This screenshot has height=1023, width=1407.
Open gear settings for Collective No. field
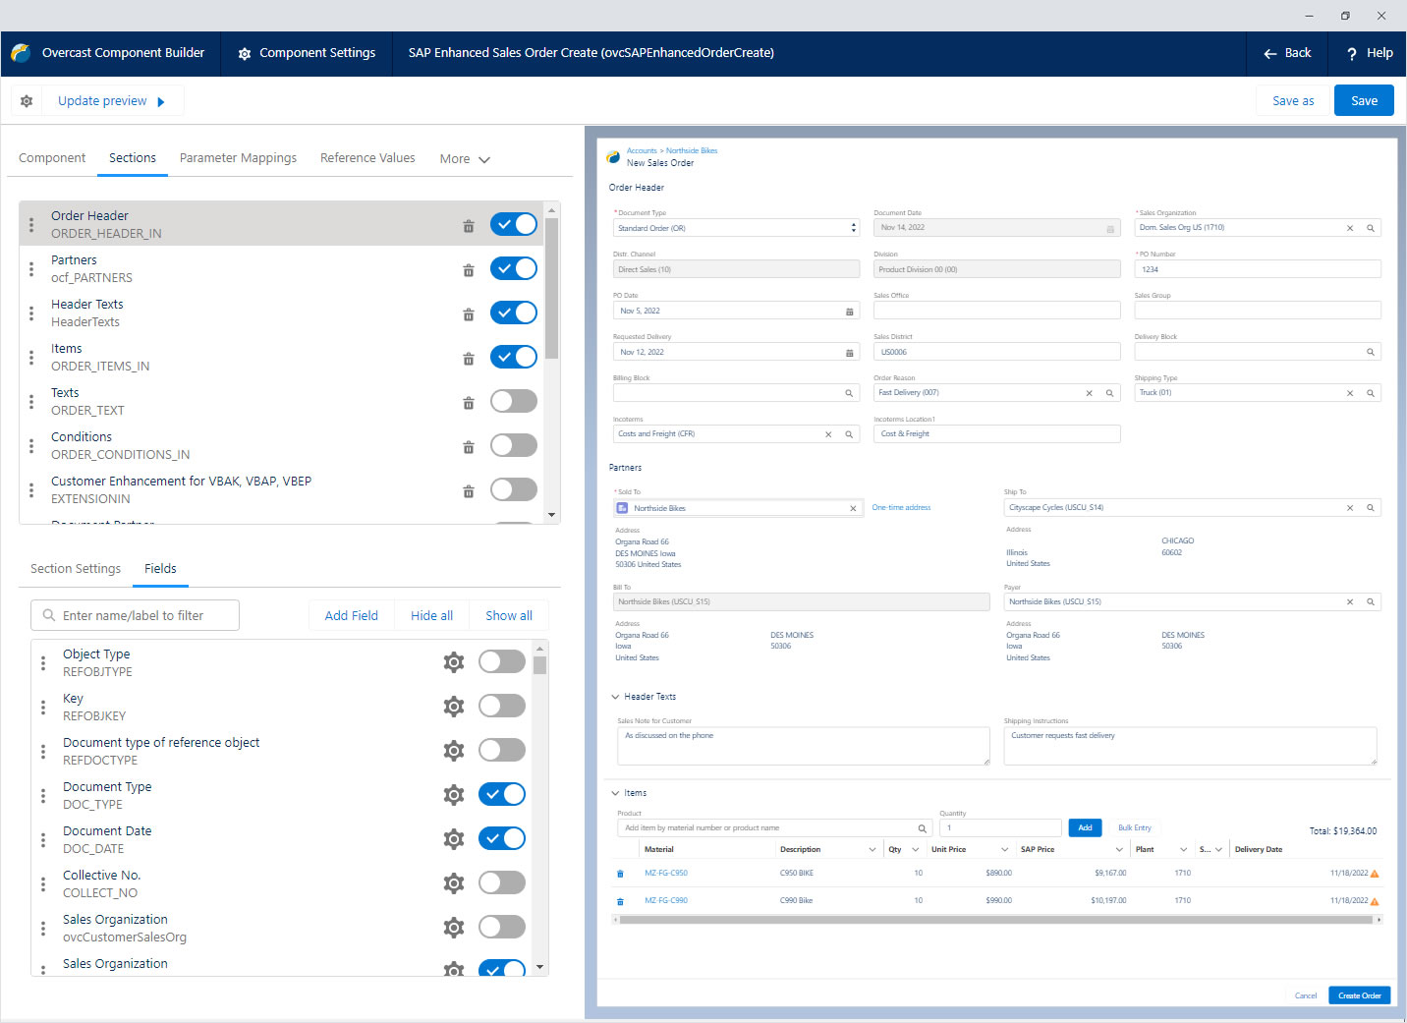[x=454, y=883]
